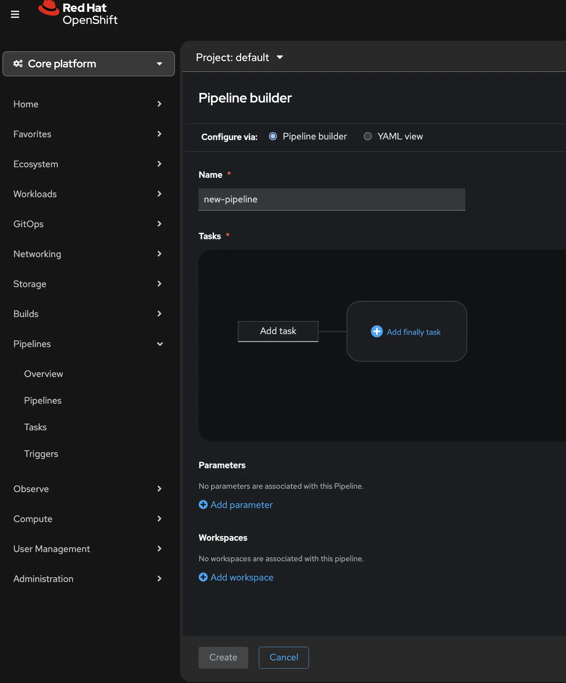The width and height of the screenshot is (566, 683).
Task: Click the Red Hat OpenShift logo
Action: pyautogui.click(x=78, y=14)
